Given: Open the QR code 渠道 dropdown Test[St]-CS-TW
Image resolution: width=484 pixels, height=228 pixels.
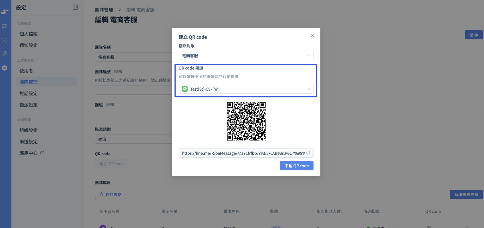Looking at the screenshot, I should tap(246, 89).
